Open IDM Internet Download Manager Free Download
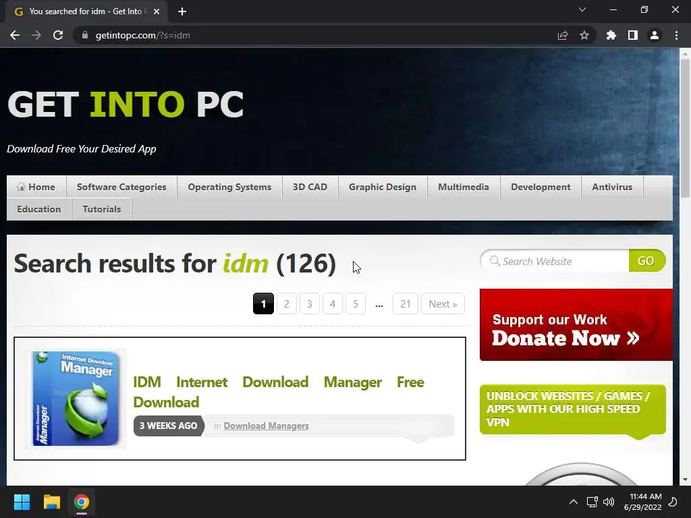Viewport: 691px width, 518px height. [x=279, y=392]
